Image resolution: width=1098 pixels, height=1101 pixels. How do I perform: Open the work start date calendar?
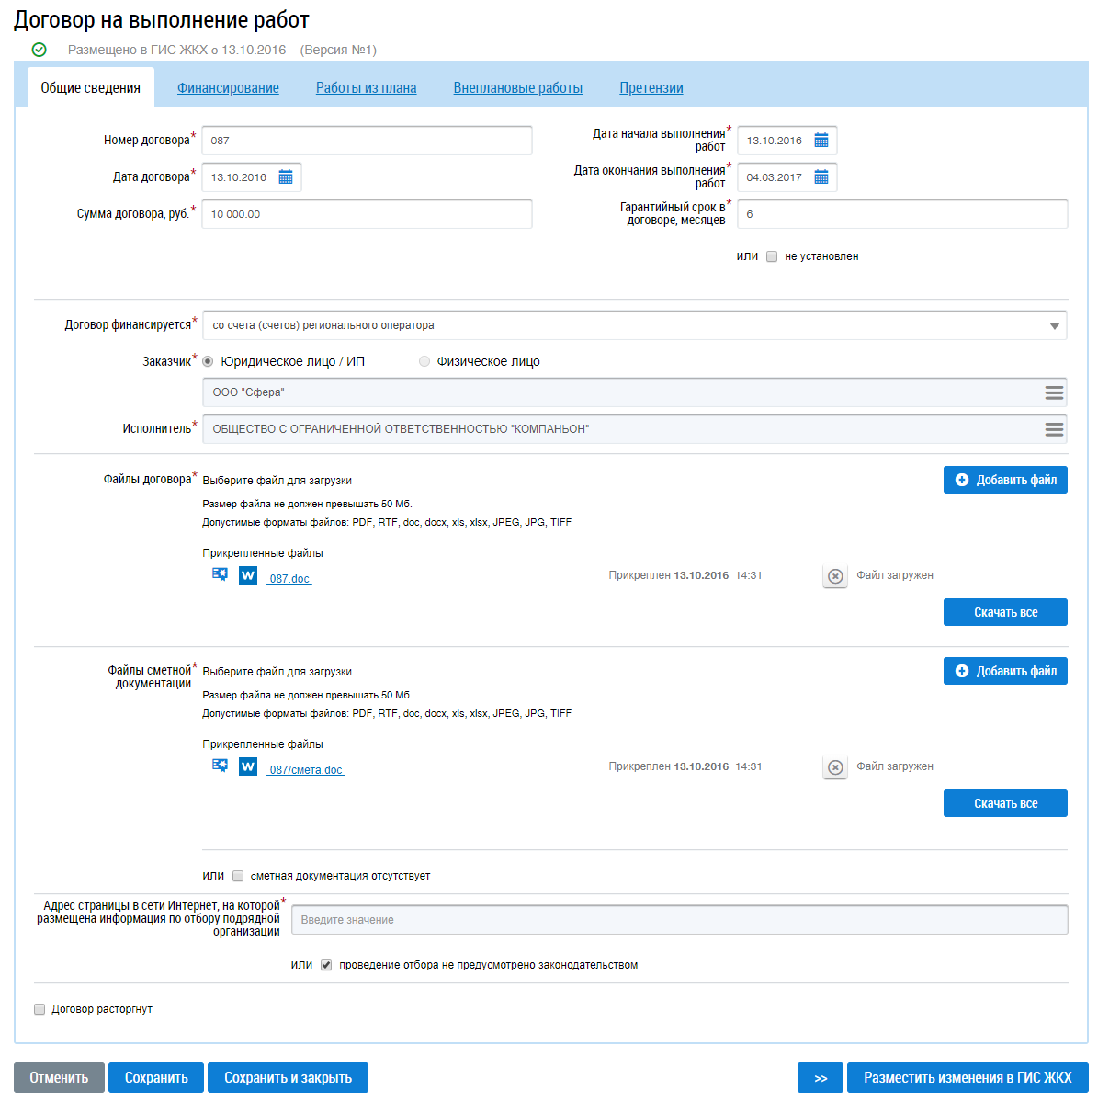(x=821, y=141)
